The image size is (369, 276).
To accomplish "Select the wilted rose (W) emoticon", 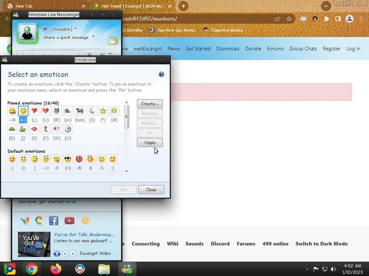I will click(57, 129).
